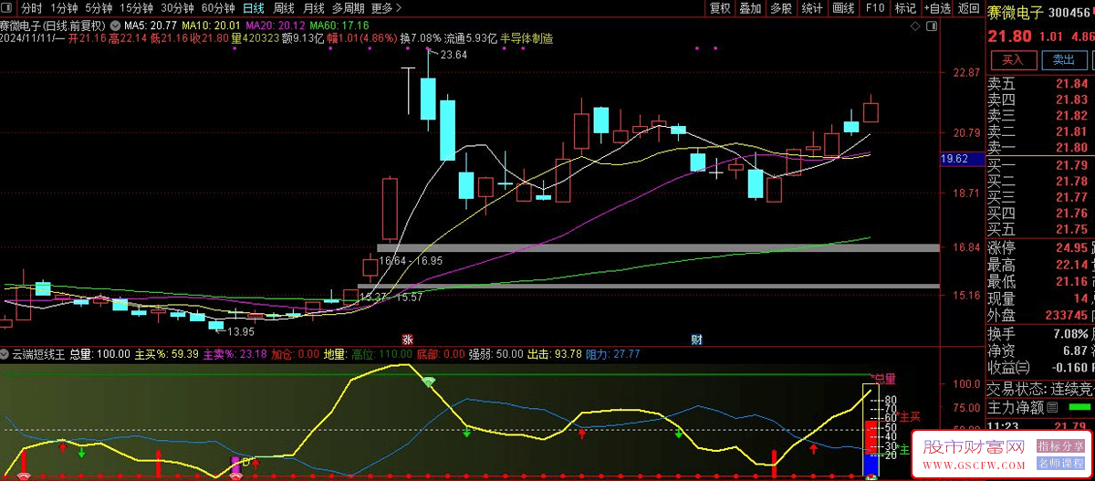Click the 最低 21.16 row
1095x481 pixels.
pyautogui.click(x=1040, y=282)
